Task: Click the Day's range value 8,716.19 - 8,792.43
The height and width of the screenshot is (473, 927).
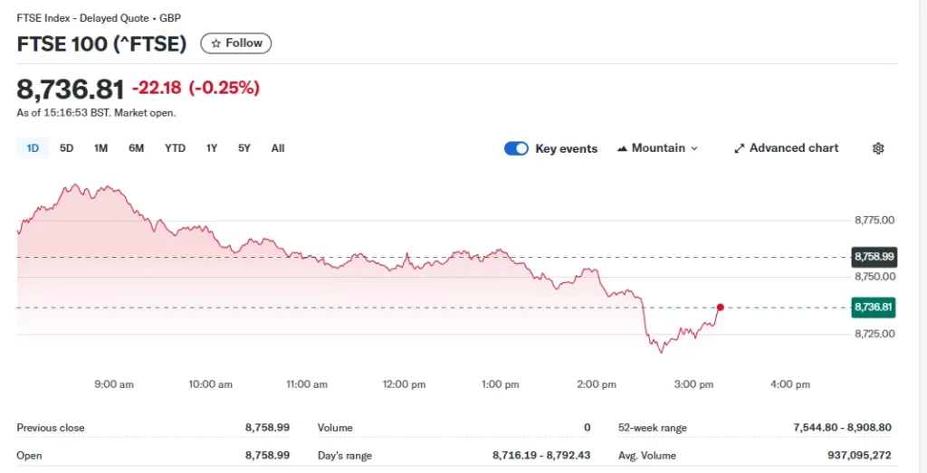Action: [x=541, y=456]
